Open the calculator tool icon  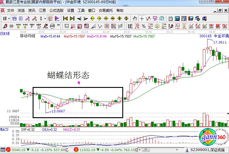[x=177, y=19]
